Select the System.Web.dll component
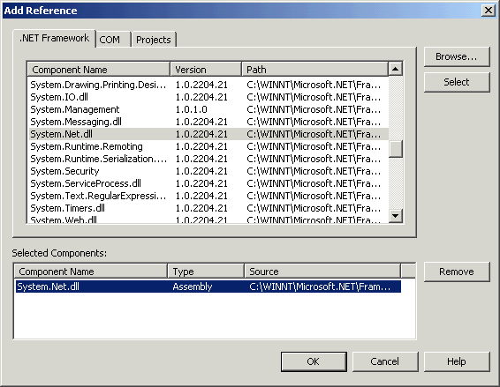The width and height of the screenshot is (500, 387). pos(208,220)
